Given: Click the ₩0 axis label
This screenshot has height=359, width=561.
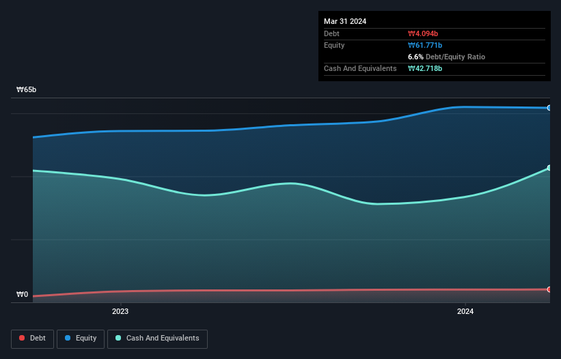Looking at the screenshot, I should tap(22, 294).
